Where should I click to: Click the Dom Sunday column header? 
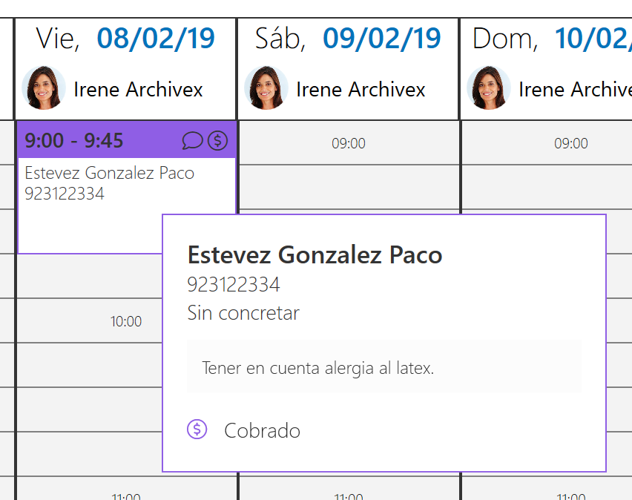[502, 38]
